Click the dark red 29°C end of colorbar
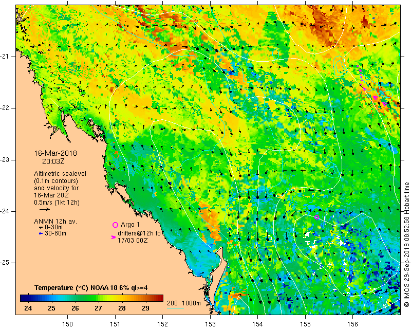This screenshot has width=411, height=329. 159,298
